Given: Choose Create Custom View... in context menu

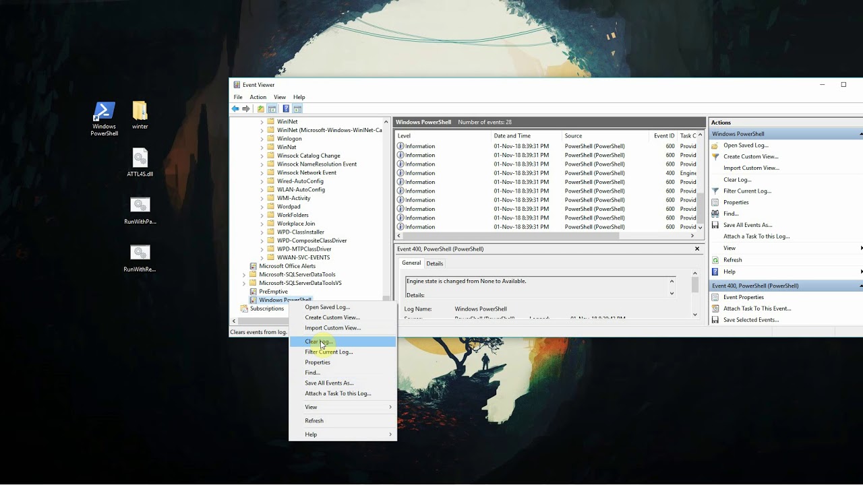Looking at the screenshot, I should pyautogui.click(x=343, y=317).
